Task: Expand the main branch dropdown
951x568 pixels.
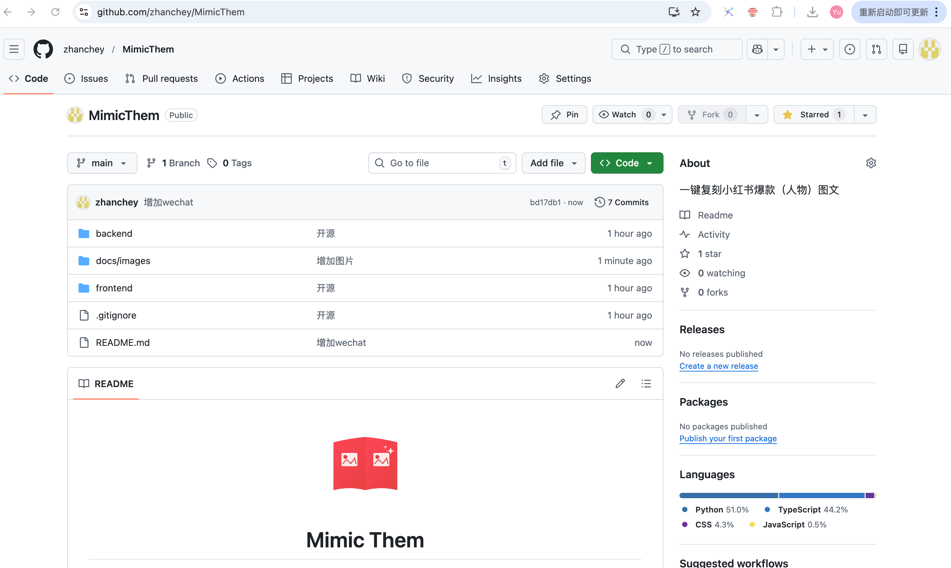Action: [x=102, y=163]
